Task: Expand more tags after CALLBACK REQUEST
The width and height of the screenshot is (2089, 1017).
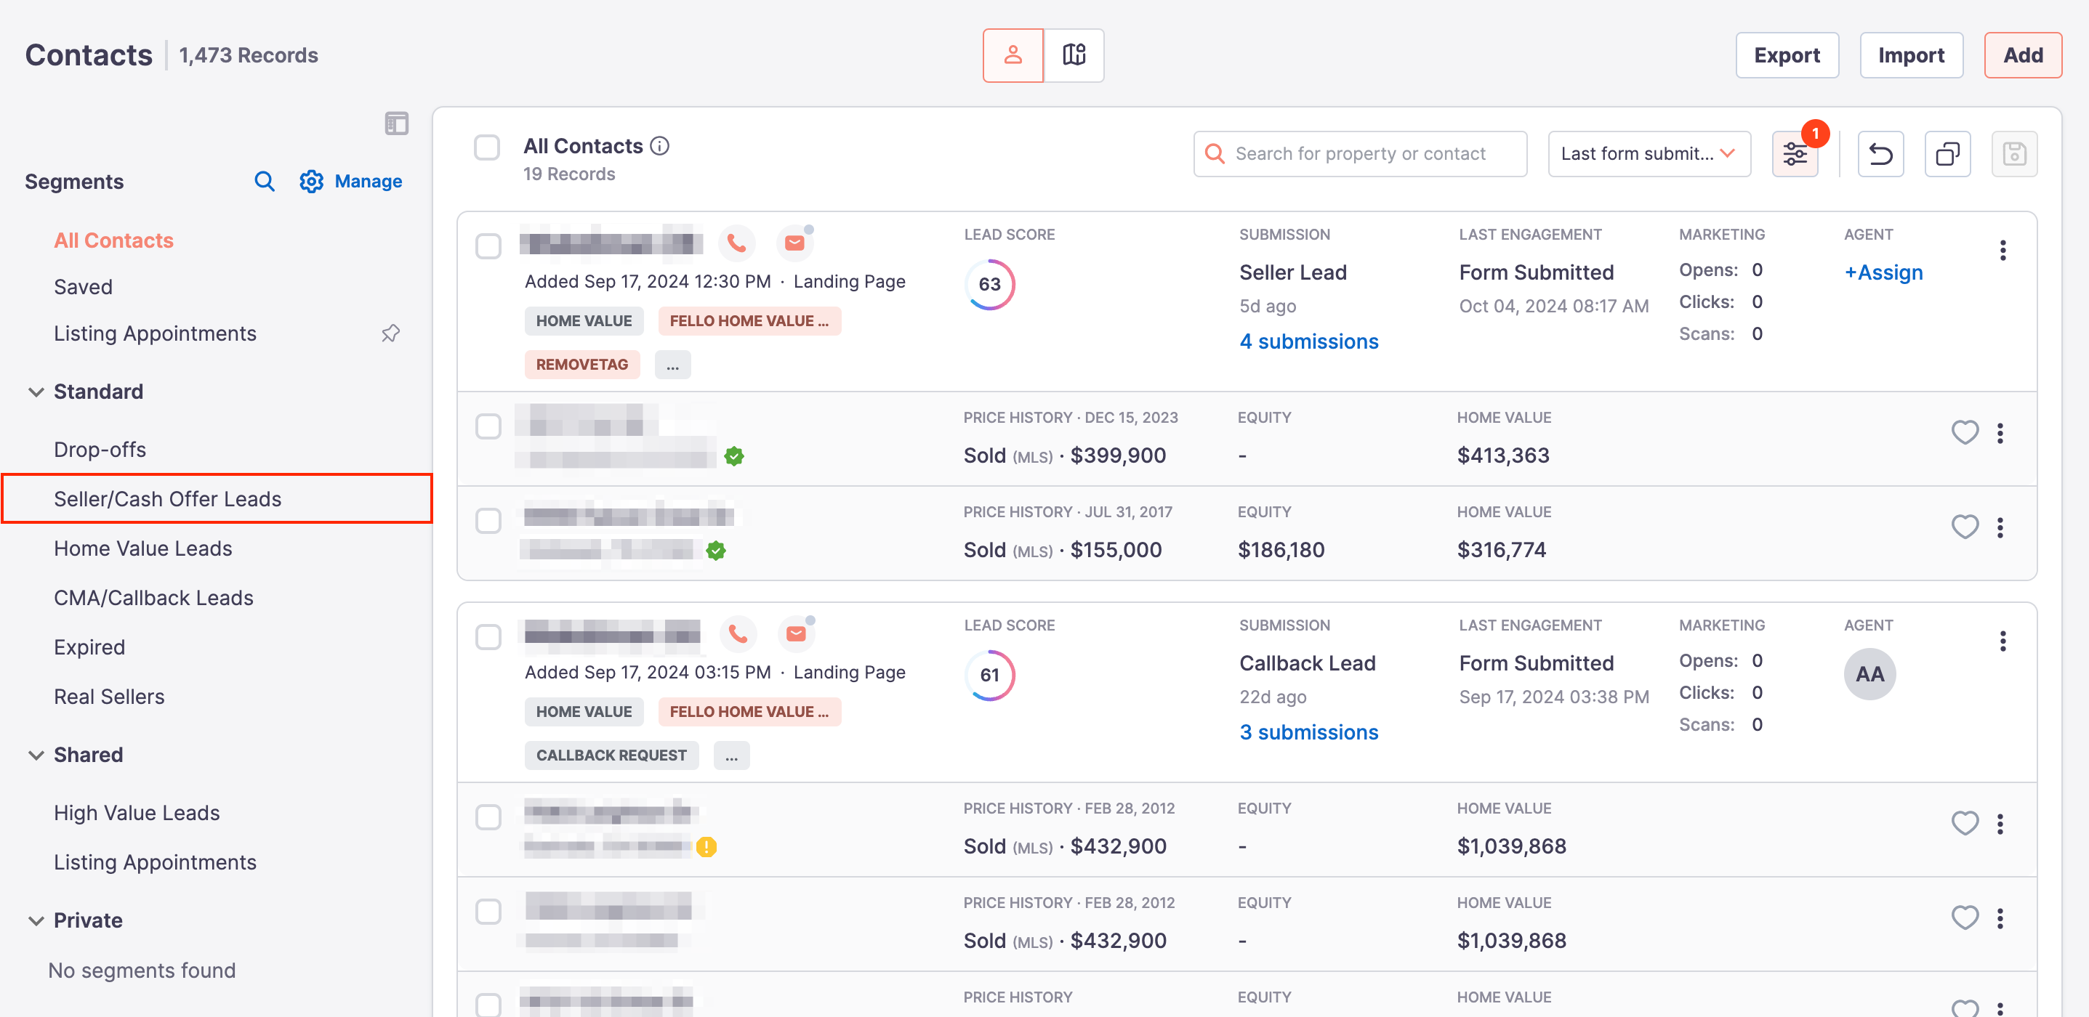Action: click(731, 755)
